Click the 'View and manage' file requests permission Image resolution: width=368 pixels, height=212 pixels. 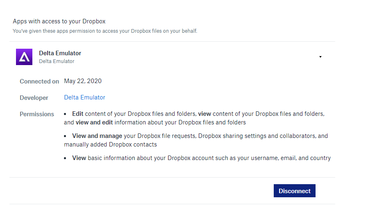tap(196, 140)
